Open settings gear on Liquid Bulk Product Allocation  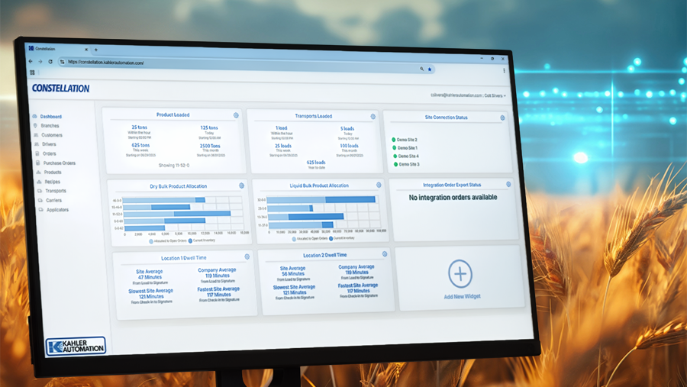tap(379, 185)
